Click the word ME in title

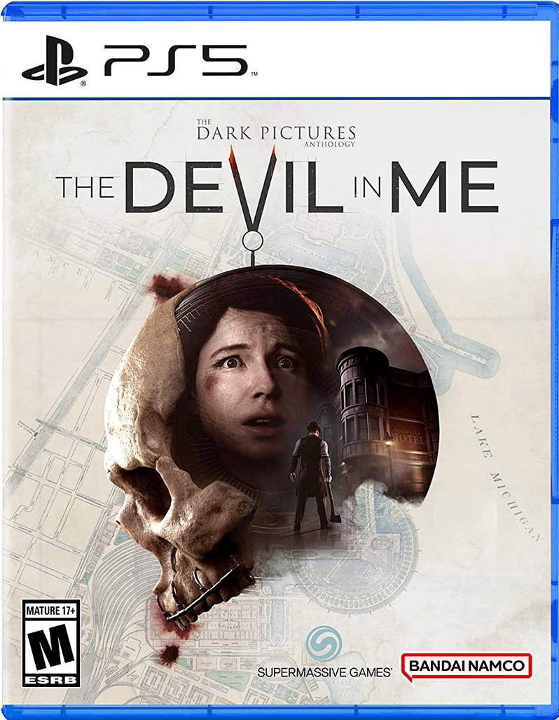(x=446, y=187)
